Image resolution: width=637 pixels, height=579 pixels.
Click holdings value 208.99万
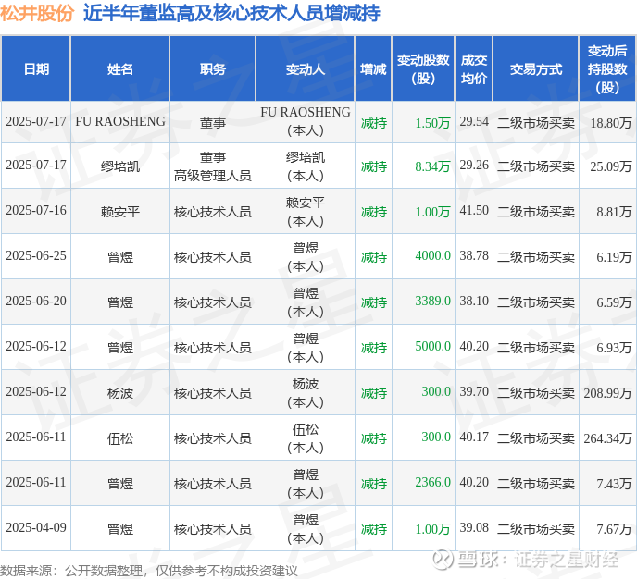[607, 393]
